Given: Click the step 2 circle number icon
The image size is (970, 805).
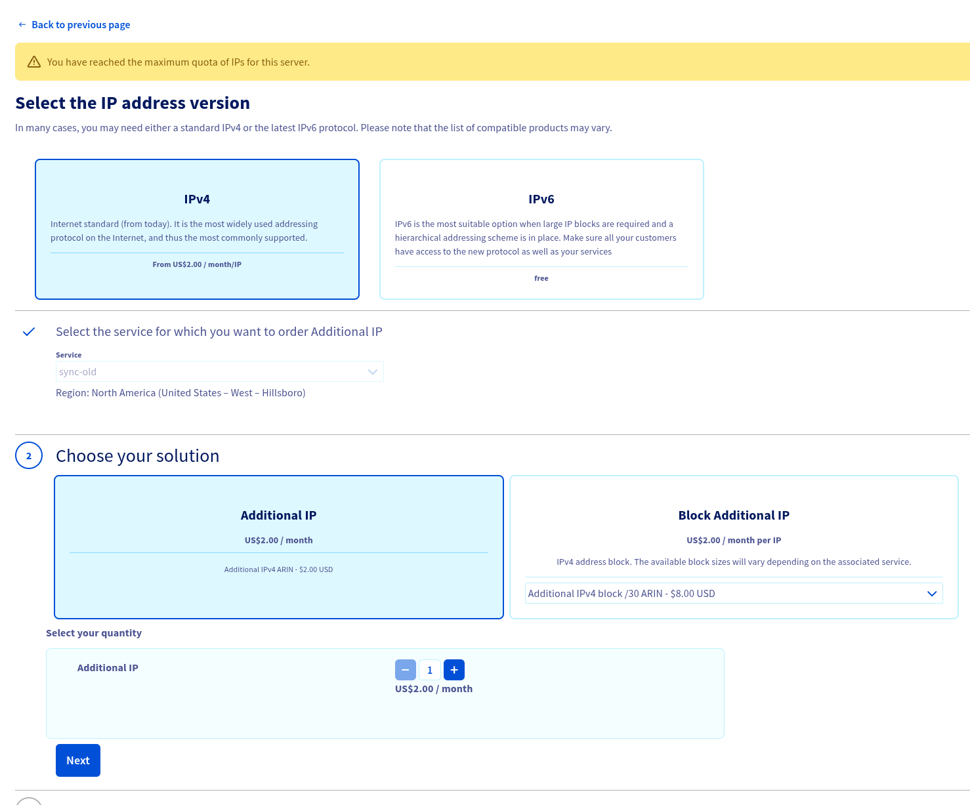Looking at the screenshot, I should click(x=29, y=456).
